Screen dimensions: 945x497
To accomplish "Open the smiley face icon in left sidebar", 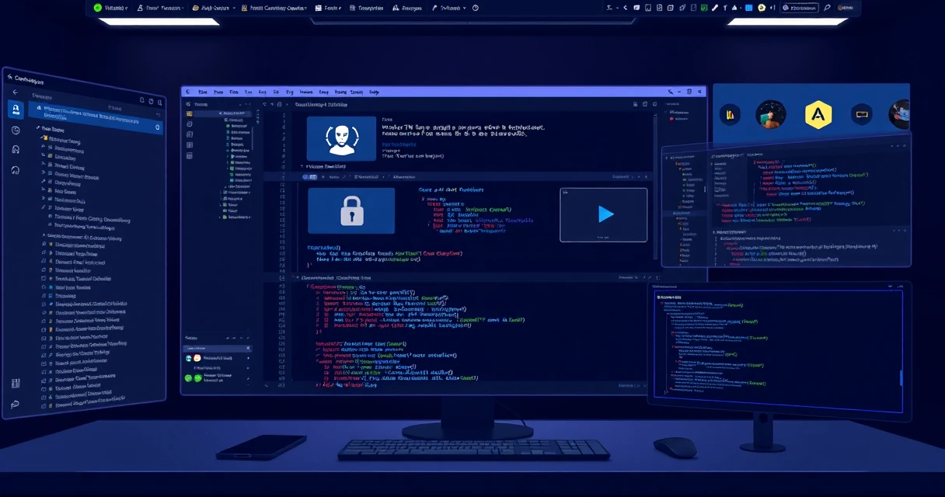I will 16,130.
